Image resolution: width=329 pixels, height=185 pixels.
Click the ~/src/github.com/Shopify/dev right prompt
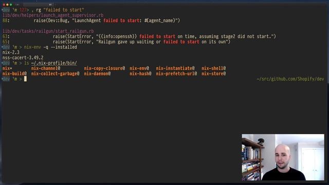(290, 79)
